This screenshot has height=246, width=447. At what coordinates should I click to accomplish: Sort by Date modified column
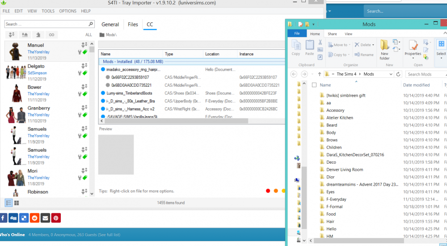tap(416, 85)
